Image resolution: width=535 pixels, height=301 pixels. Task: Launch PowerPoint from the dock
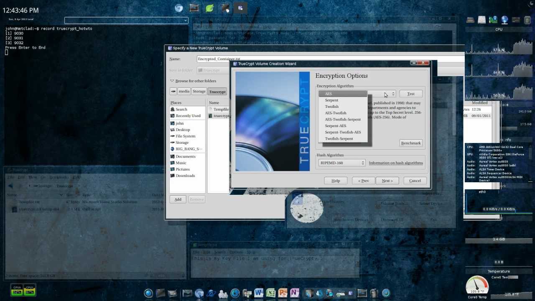pos(283,293)
